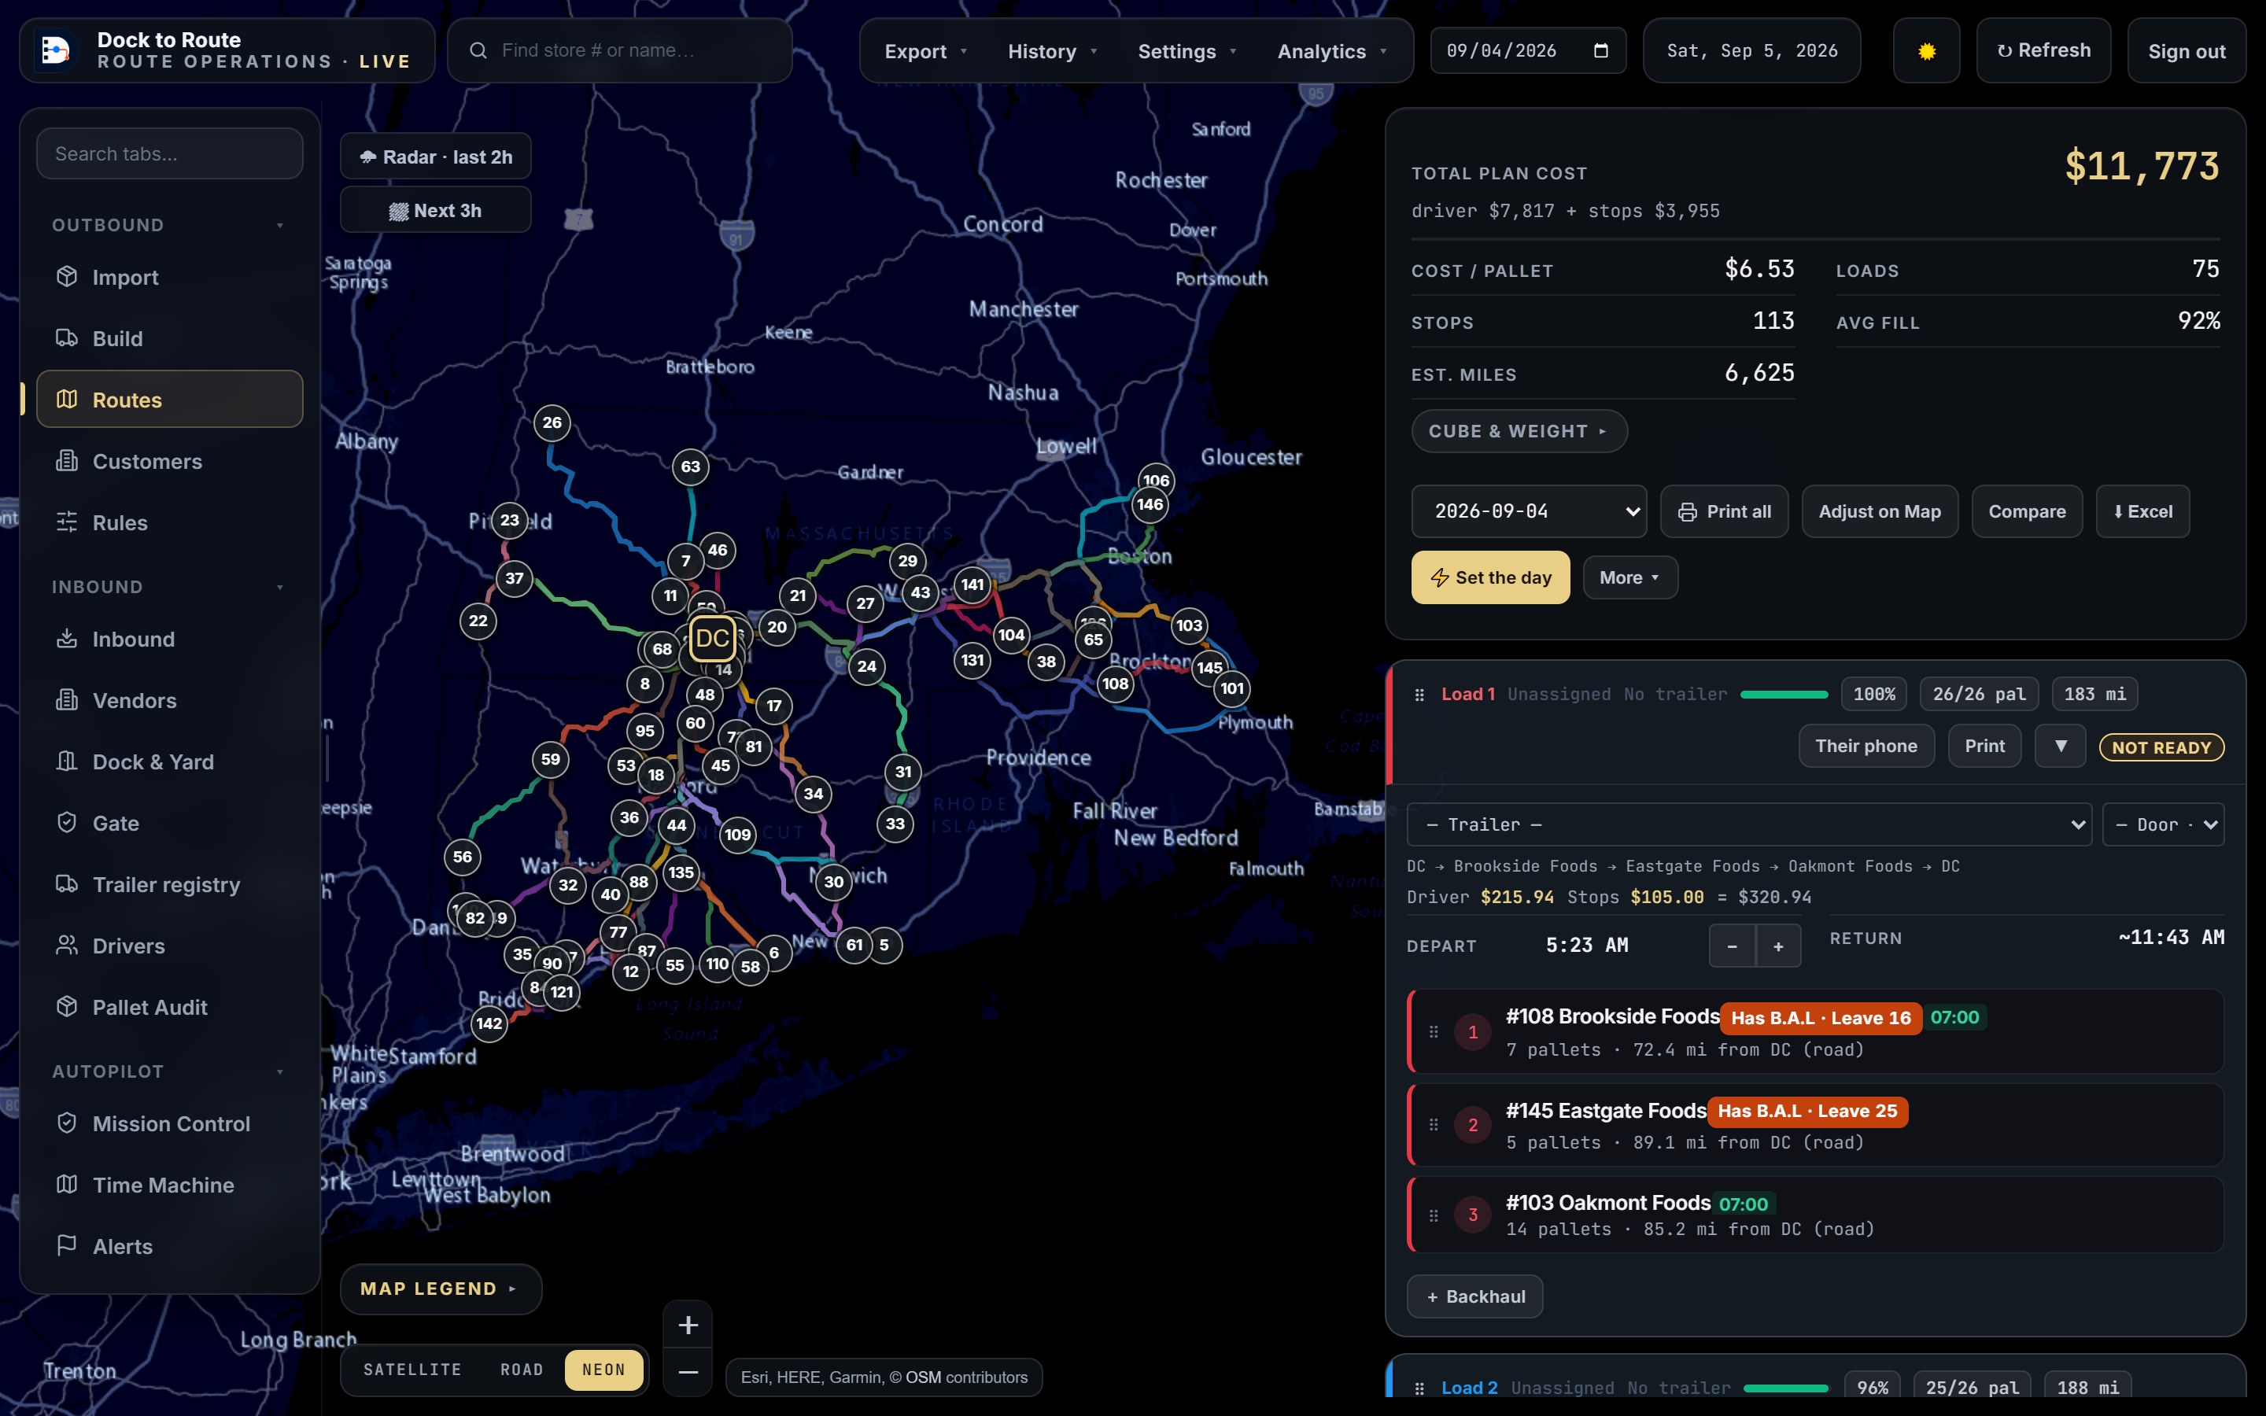Click the Dock & Yard icon

66,761
